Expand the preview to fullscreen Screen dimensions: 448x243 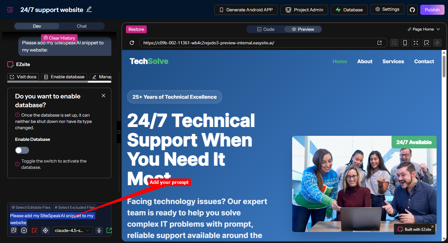point(416,43)
